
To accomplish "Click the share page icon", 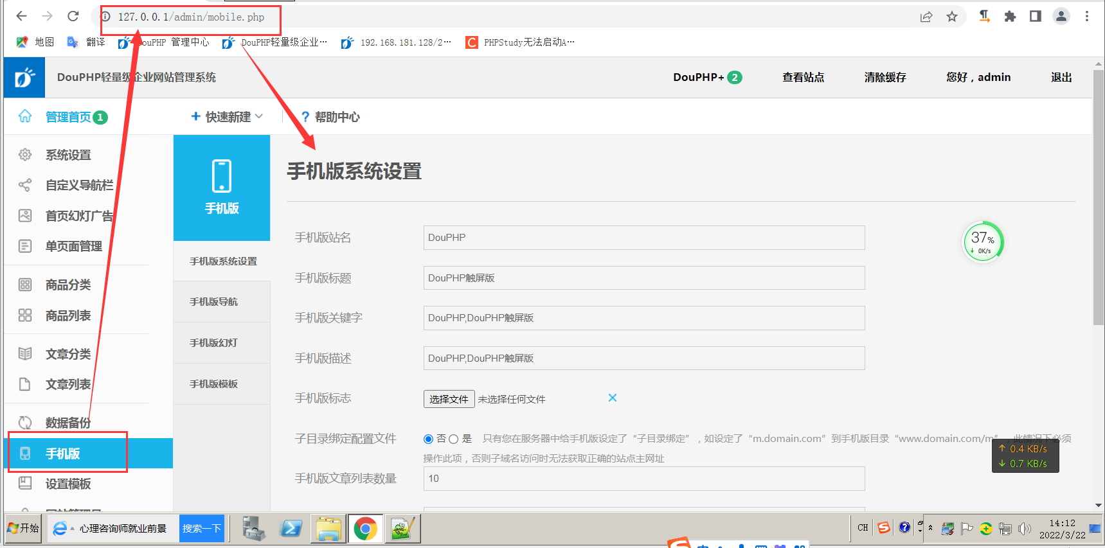I will pyautogui.click(x=926, y=17).
